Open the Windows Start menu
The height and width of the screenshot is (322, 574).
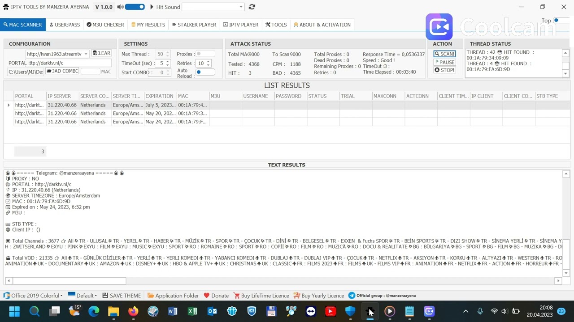point(14,311)
